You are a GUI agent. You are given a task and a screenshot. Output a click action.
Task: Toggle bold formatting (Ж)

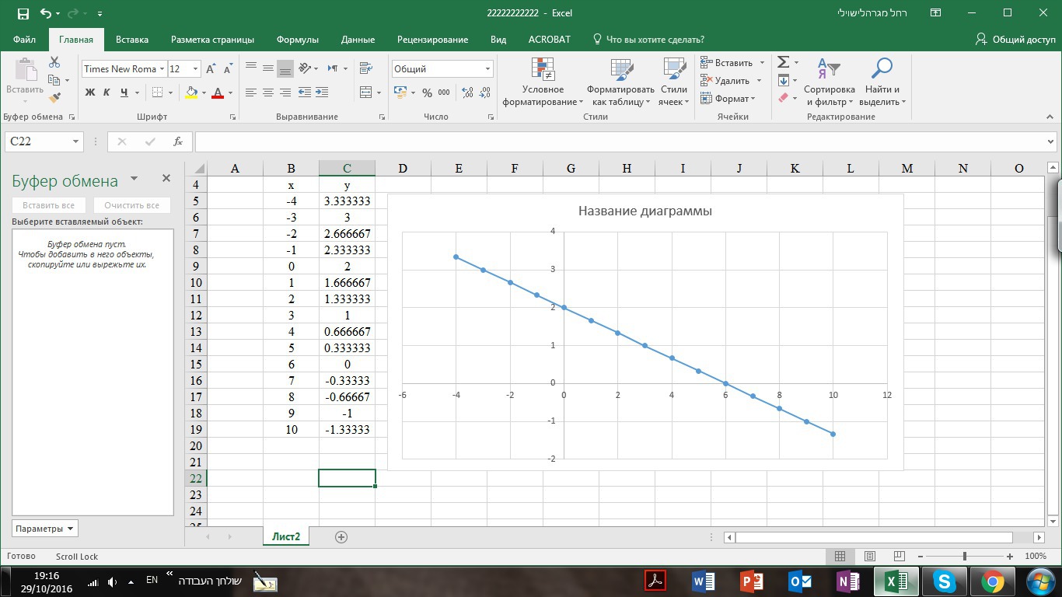pyautogui.click(x=89, y=93)
